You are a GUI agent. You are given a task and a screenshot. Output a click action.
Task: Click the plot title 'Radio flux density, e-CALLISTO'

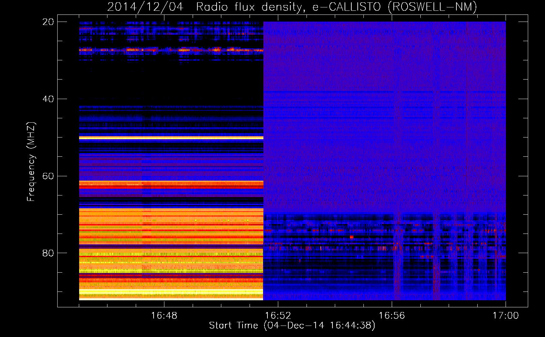tap(289, 7)
